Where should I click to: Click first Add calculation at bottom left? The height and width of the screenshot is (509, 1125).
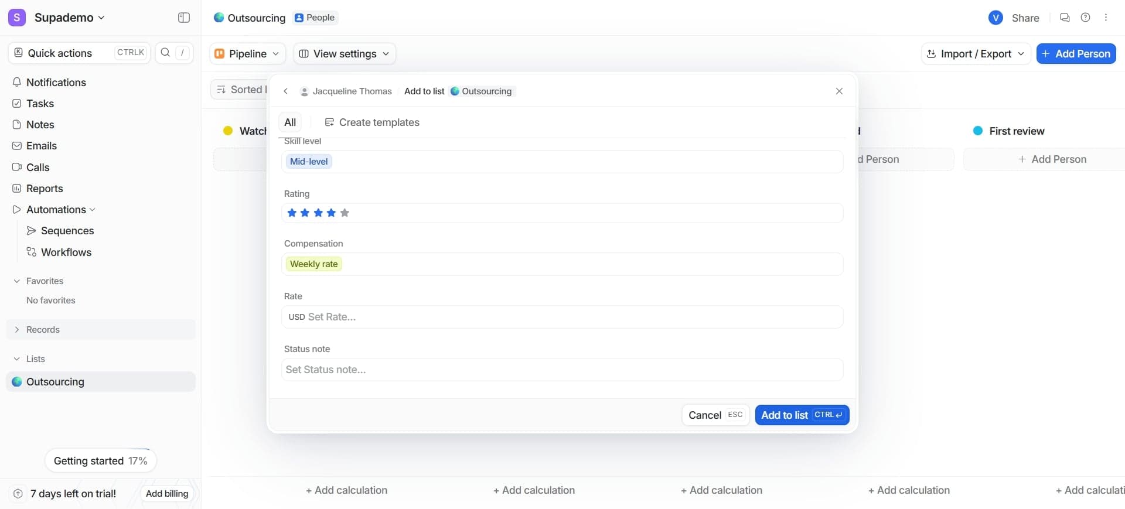[346, 490]
